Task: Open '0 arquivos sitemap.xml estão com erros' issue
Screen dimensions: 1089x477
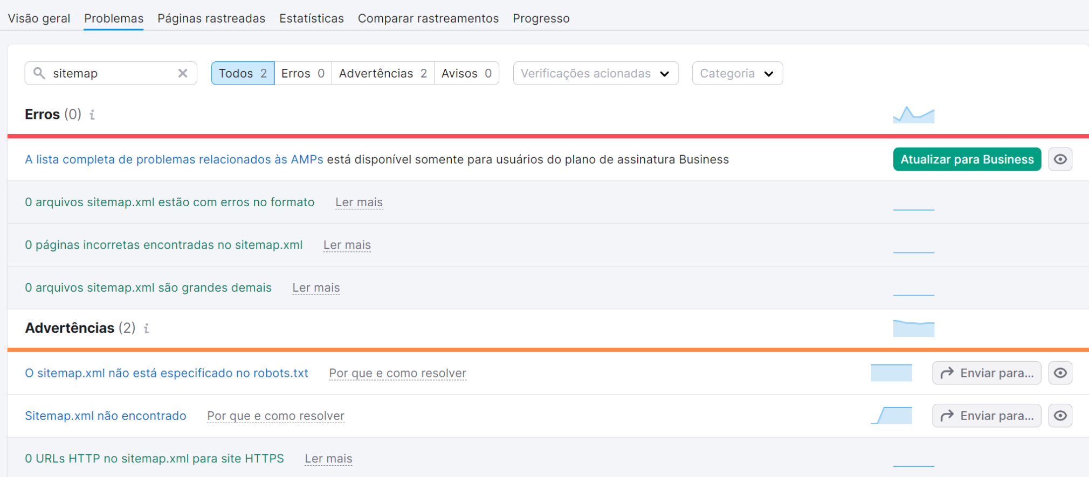Action: (x=170, y=202)
